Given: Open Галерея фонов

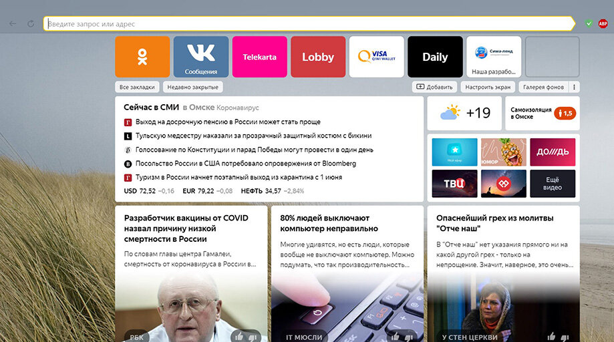Looking at the screenshot, I should (x=544, y=88).
